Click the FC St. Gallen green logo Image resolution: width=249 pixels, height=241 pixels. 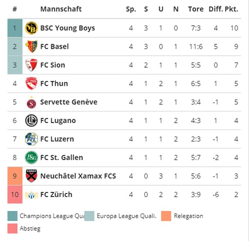point(31,157)
